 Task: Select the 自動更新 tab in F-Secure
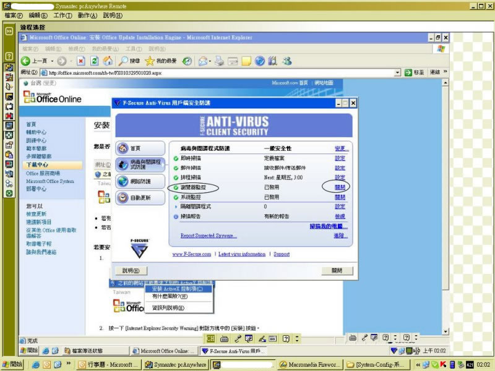[x=140, y=198]
